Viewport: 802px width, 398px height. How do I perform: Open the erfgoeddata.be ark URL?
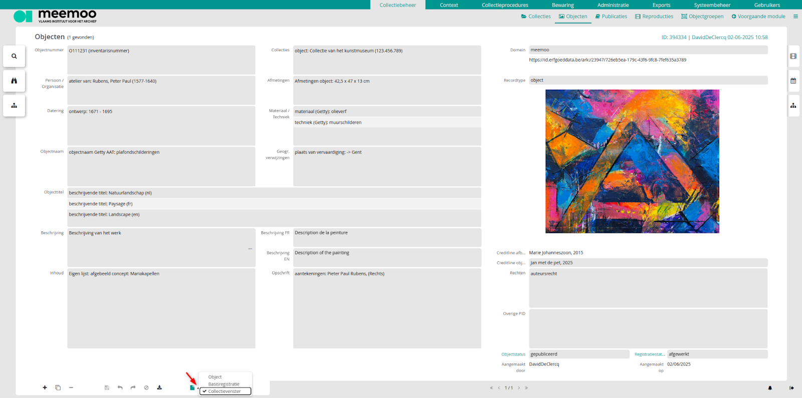[608, 60]
